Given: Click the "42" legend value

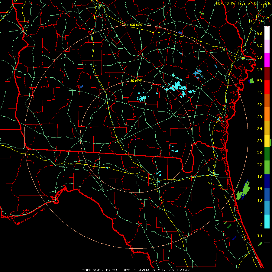Looking at the screenshot, I should coord(260,105).
